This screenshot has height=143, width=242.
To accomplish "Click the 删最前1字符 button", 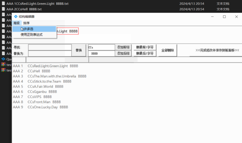I will pyautogui.click(x=145, y=47).
